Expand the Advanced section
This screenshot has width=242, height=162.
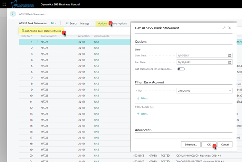pyautogui.click(x=144, y=130)
